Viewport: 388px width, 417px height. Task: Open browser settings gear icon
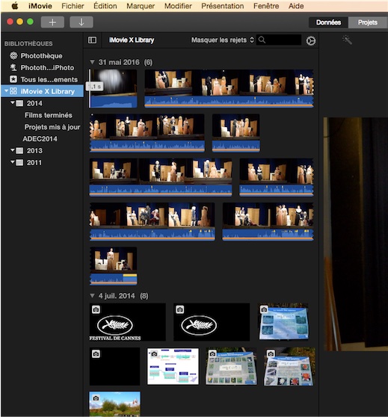coord(310,40)
